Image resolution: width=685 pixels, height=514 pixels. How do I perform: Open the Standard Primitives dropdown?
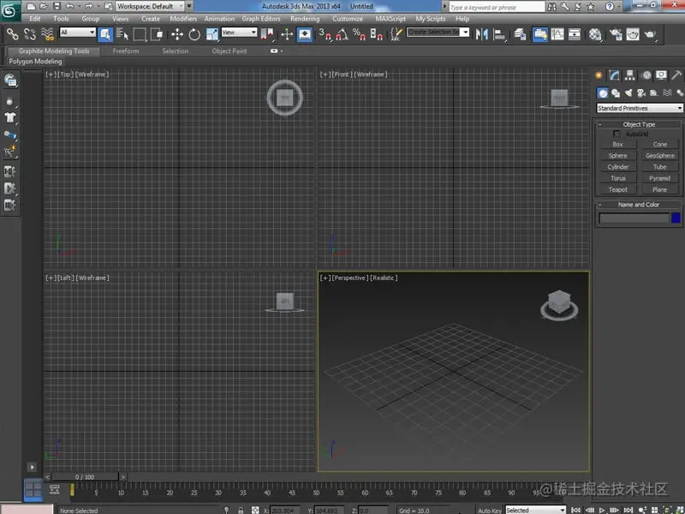tap(638, 108)
